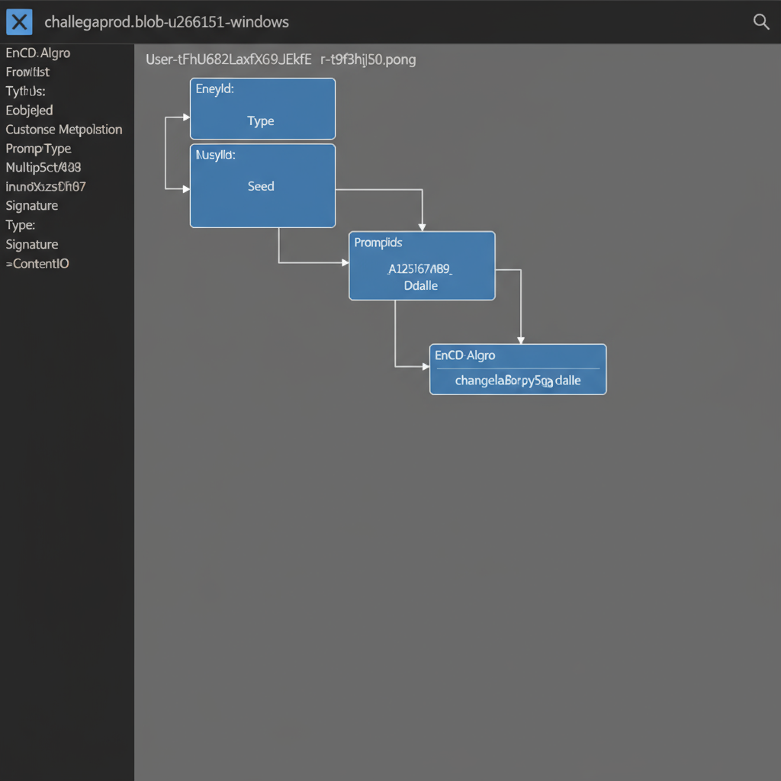781x781 pixels.
Task: Open search with the magnifying glass icon
Action: [760, 22]
